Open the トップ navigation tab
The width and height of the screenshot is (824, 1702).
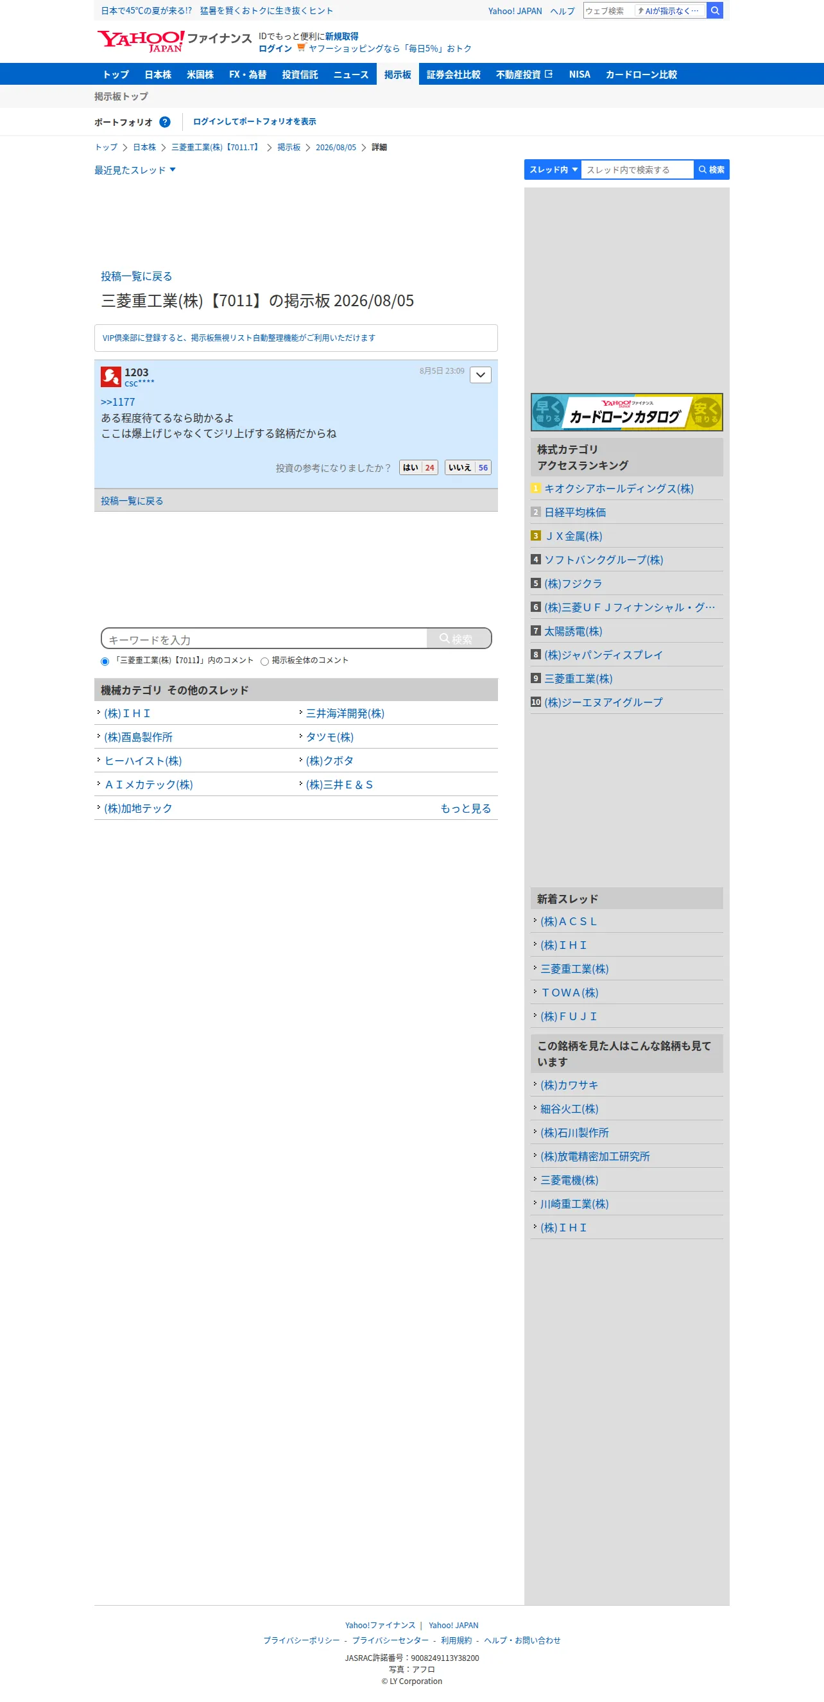(x=116, y=74)
